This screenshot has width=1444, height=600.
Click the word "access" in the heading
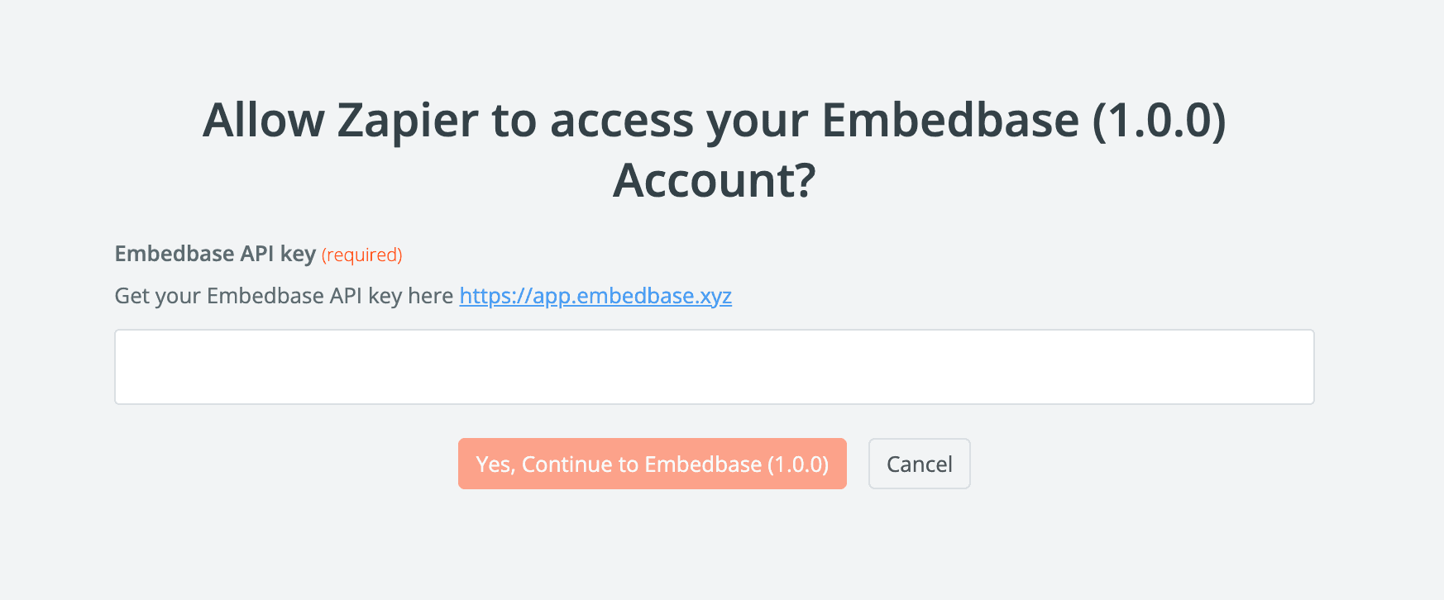622,121
